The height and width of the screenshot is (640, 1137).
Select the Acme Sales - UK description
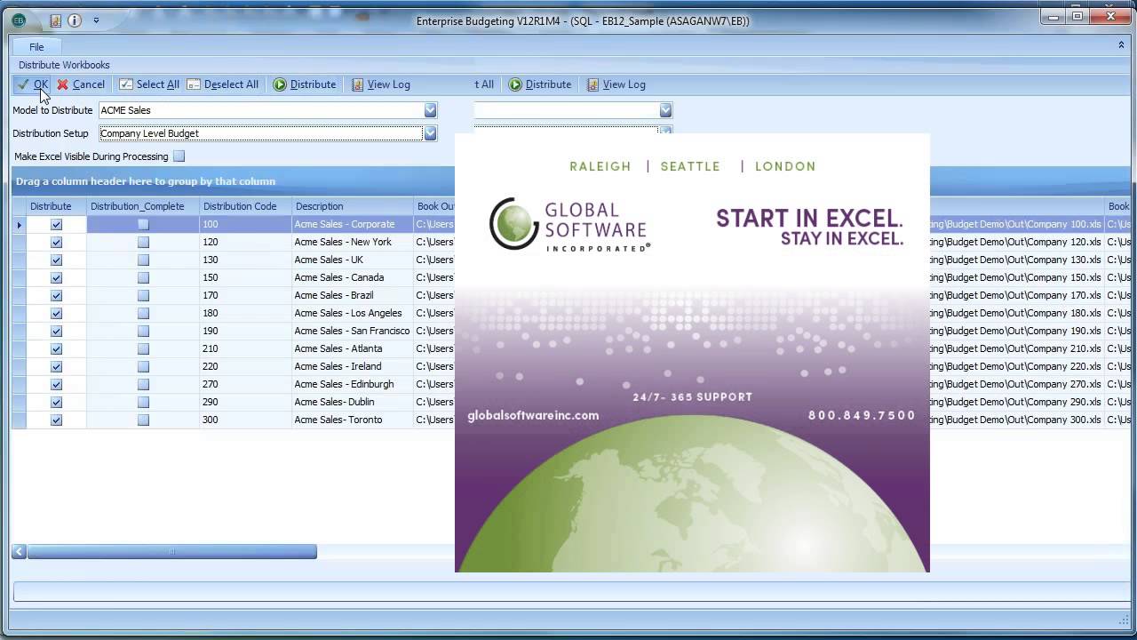tap(353, 260)
